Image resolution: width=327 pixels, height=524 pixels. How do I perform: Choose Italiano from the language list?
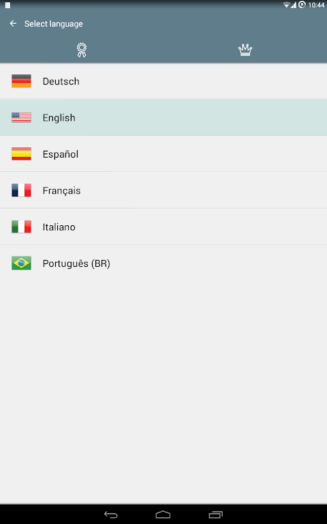click(163, 227)
